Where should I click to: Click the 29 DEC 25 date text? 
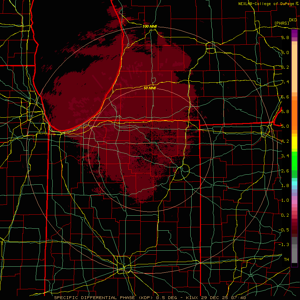214,298
